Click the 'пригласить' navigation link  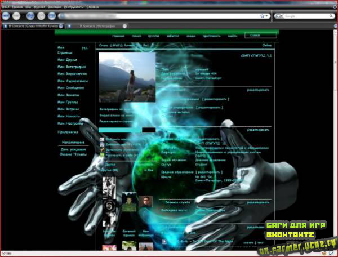211,36
